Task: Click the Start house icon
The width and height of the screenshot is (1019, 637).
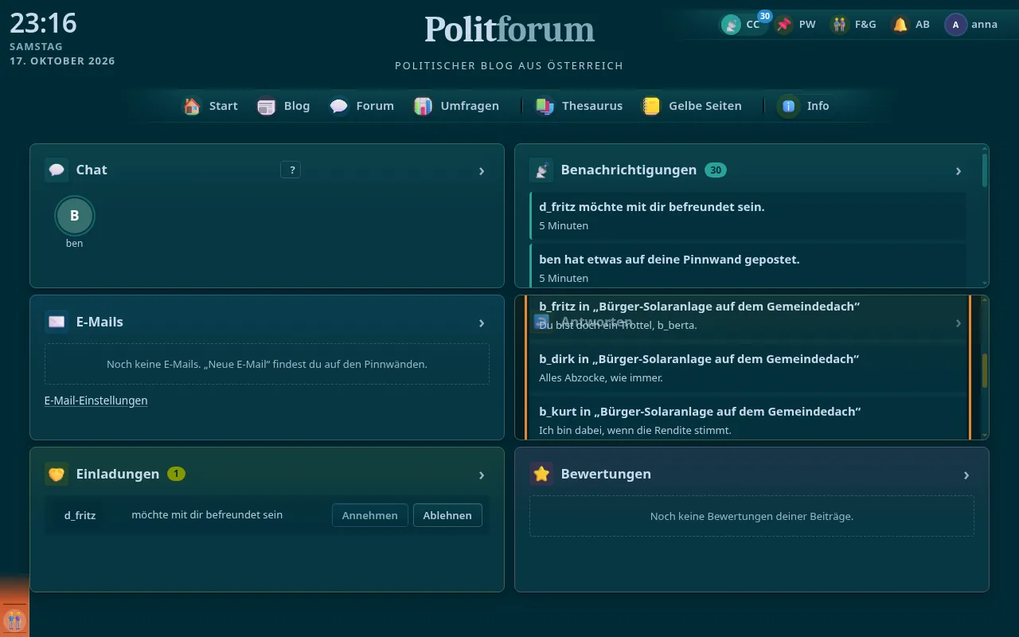Action: point(192,106)
